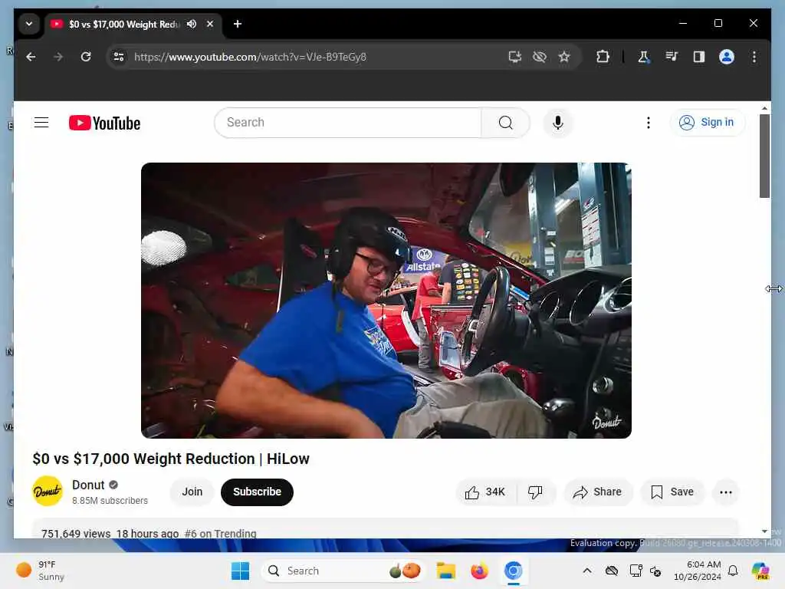Open the browser profile avatar

[x=727, y=57]
